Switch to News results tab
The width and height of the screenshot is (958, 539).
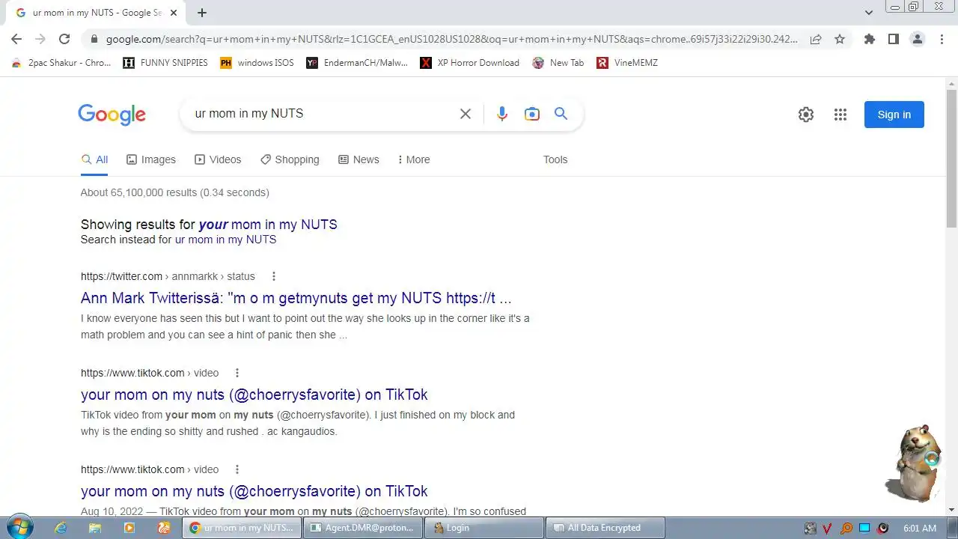(x=359, y=159)
